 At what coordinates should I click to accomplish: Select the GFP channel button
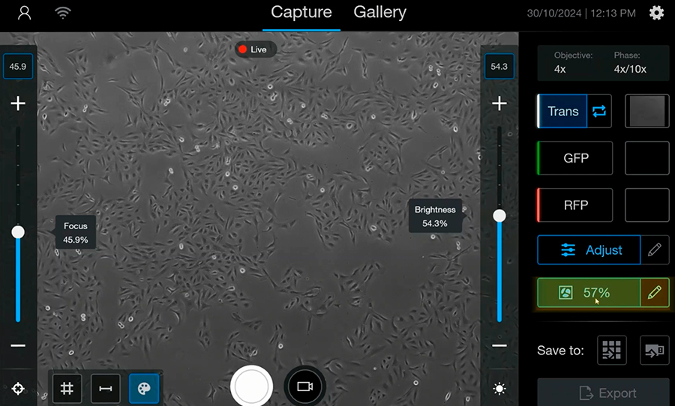tap(576, 158)
